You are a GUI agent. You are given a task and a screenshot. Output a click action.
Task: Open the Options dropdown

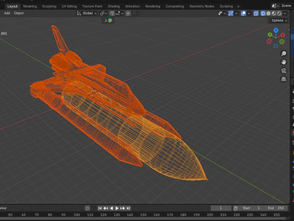click(x=279, y=20)
